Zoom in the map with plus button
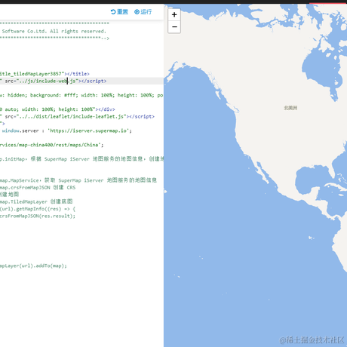The width and height of the screenshot is (347, 347). pos(174,14)
